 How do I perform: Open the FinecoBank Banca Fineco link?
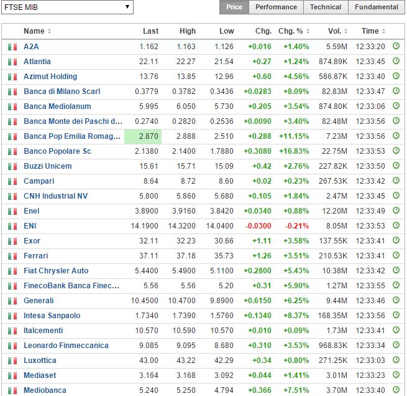point(71,286)
